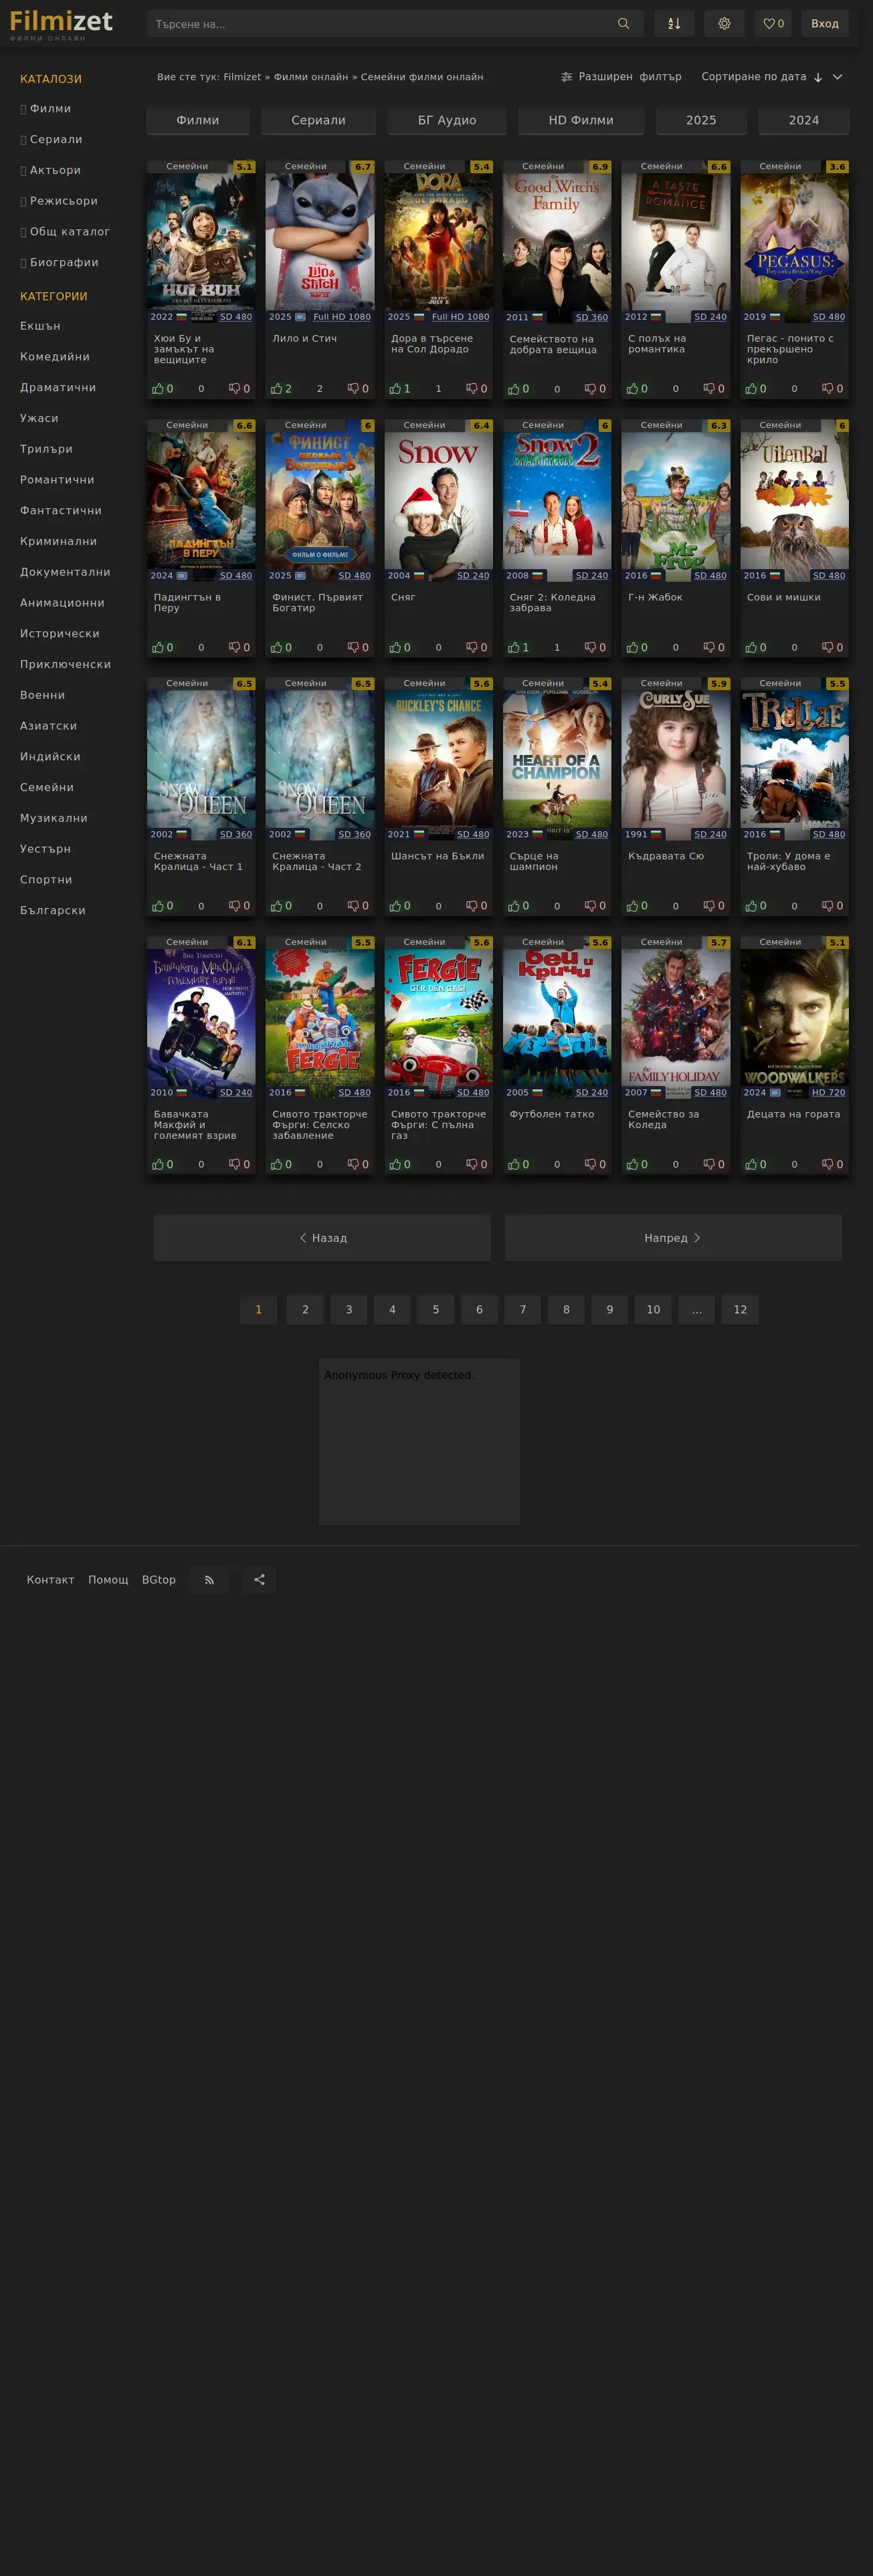Open page 2 of results
This screenshot has width=873, height=2576.
click(x=305, y=1310)
